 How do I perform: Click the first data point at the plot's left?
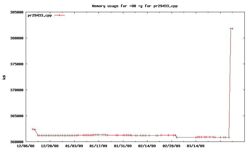[33, 129]
